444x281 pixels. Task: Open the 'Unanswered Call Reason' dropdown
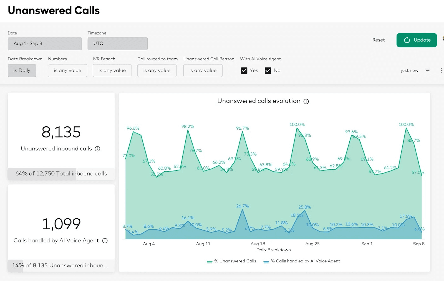tap(203, 71)
